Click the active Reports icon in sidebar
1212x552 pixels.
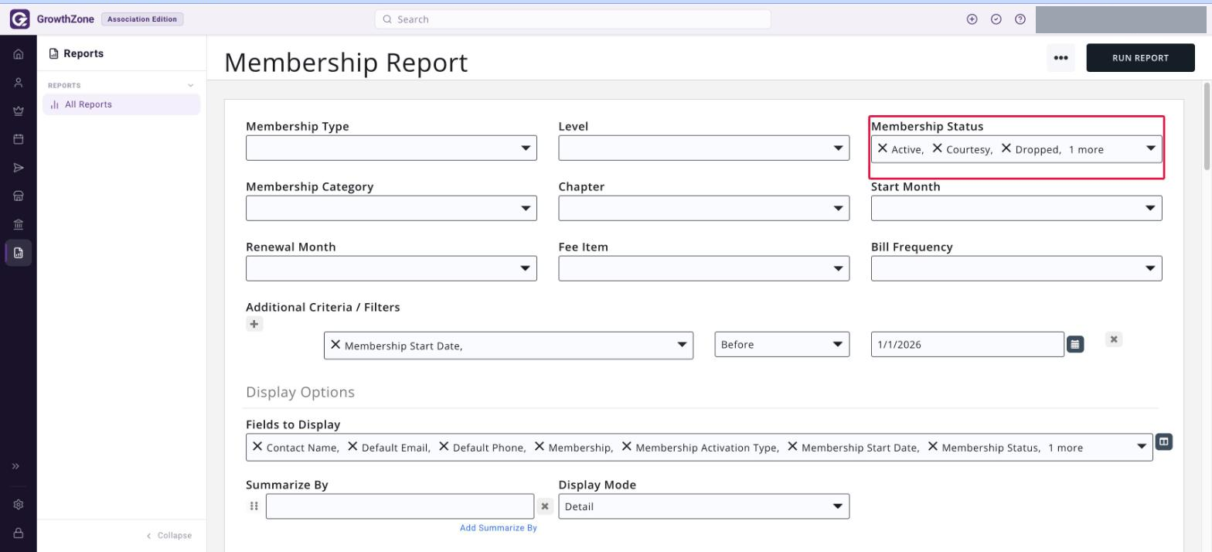click(19, 253)
